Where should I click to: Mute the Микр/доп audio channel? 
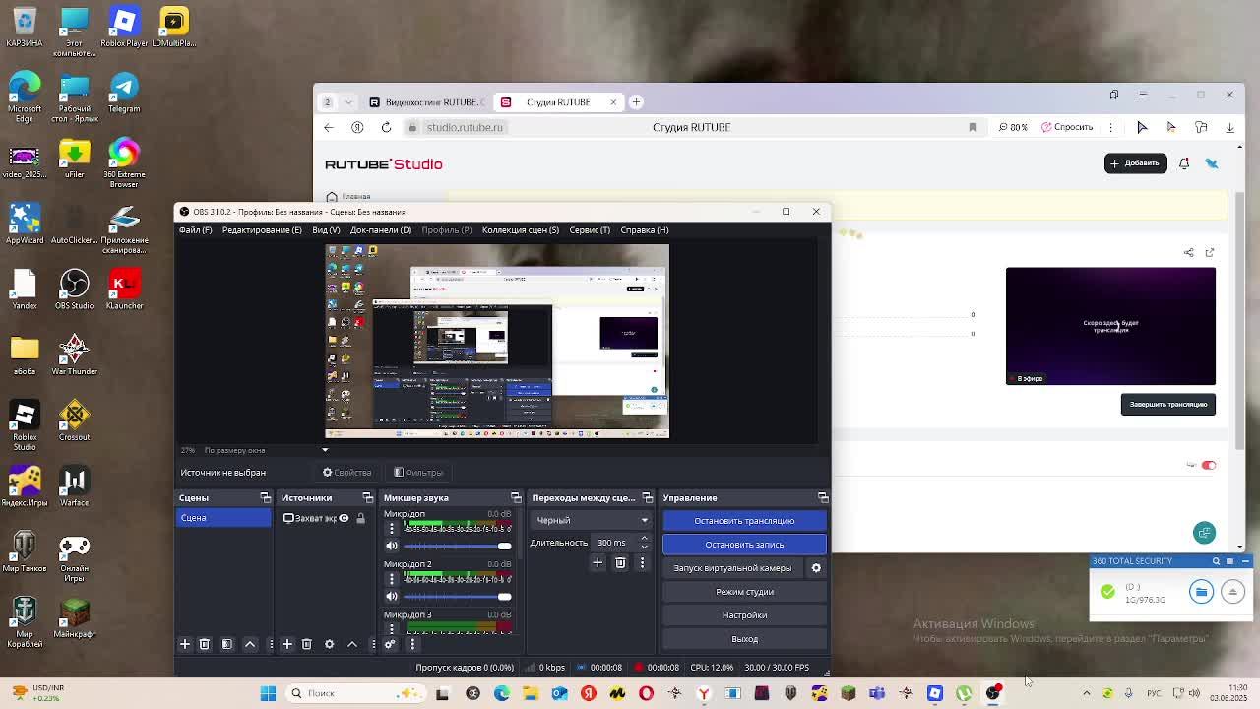392,546
